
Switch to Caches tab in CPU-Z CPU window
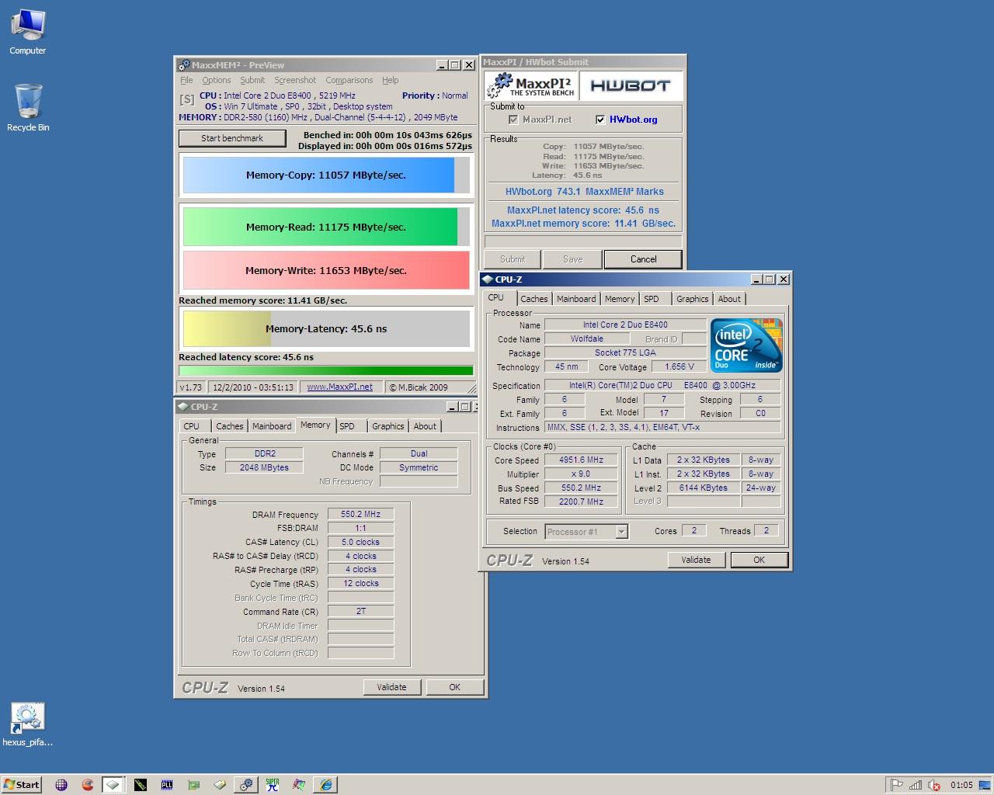[534, 299]
